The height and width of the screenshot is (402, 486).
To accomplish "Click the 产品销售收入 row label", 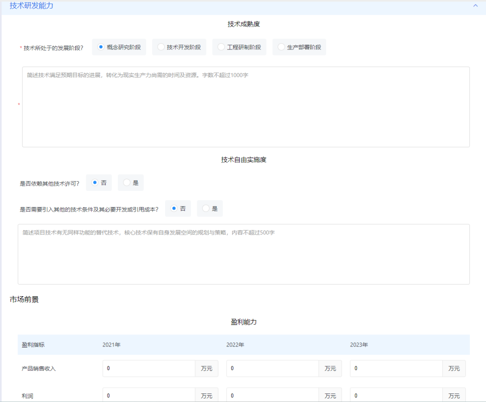I will [x=39, y=369].
